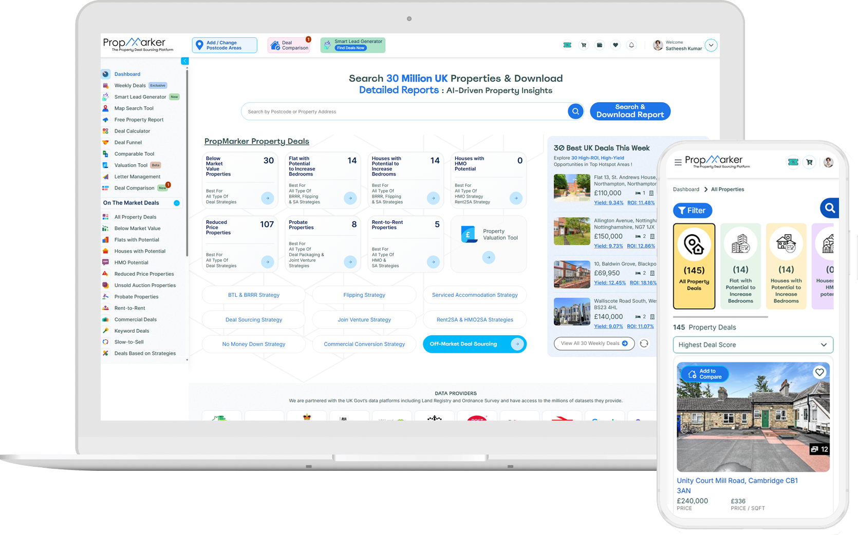Open the phone cart icon

[x=810, y=162]
